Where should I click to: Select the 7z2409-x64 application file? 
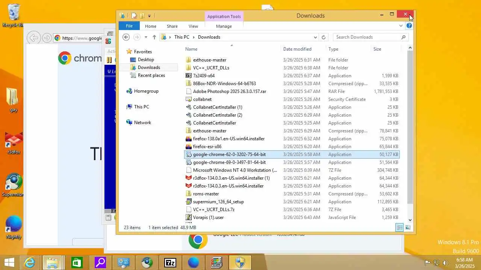292,76
